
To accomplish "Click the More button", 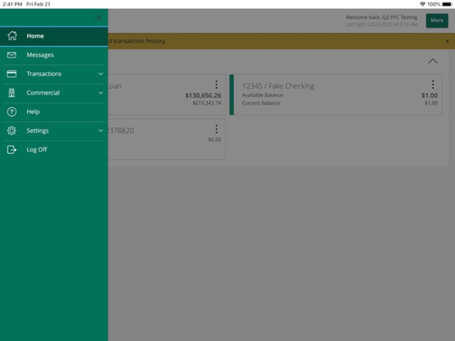I will point(437,21).
